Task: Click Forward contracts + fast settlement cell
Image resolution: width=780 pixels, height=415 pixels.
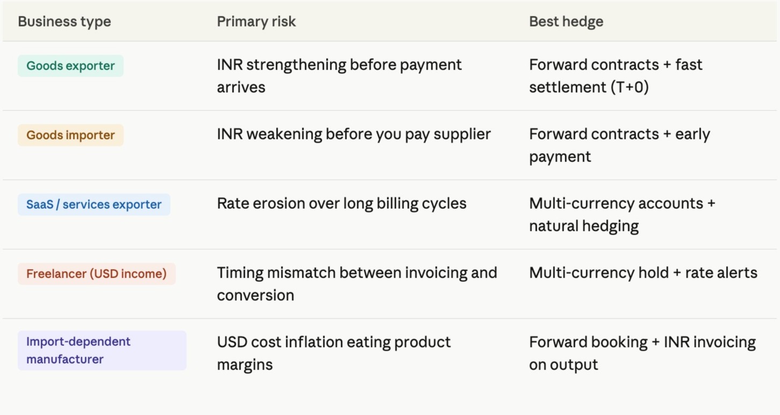Action: 616,76
